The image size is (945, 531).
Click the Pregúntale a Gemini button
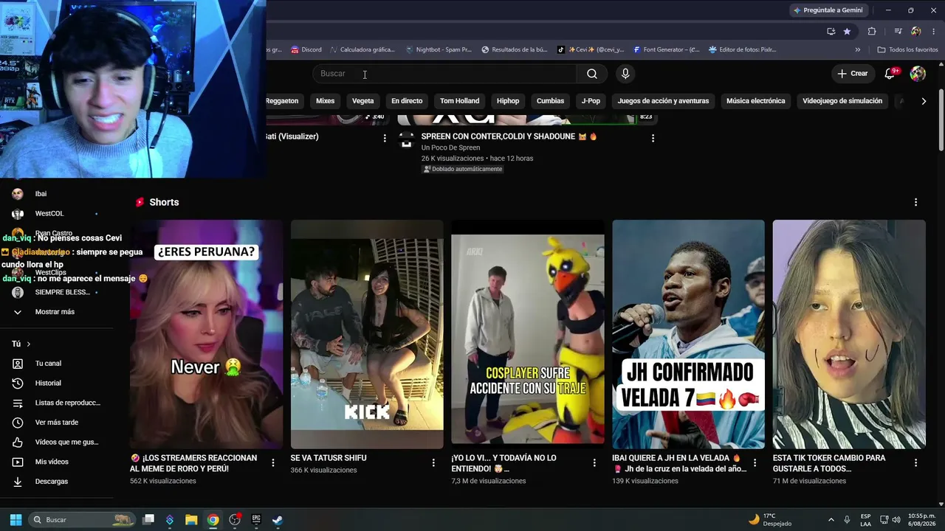coord(828,10)
